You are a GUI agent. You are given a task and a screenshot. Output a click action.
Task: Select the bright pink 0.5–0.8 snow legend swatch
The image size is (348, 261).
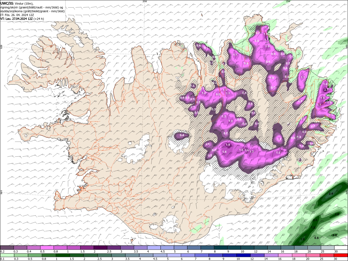(47, 248)
